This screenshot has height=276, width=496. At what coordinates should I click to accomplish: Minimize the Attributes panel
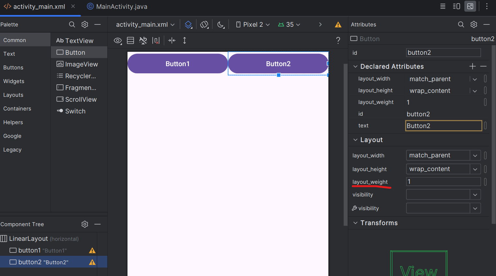[x=487, y=24]
